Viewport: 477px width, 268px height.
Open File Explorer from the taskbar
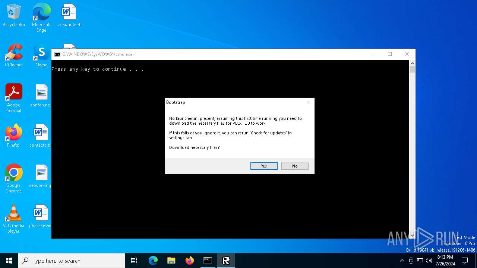[x=171, y=261]
